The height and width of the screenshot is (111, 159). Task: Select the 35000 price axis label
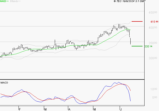[x=153, y=43]
